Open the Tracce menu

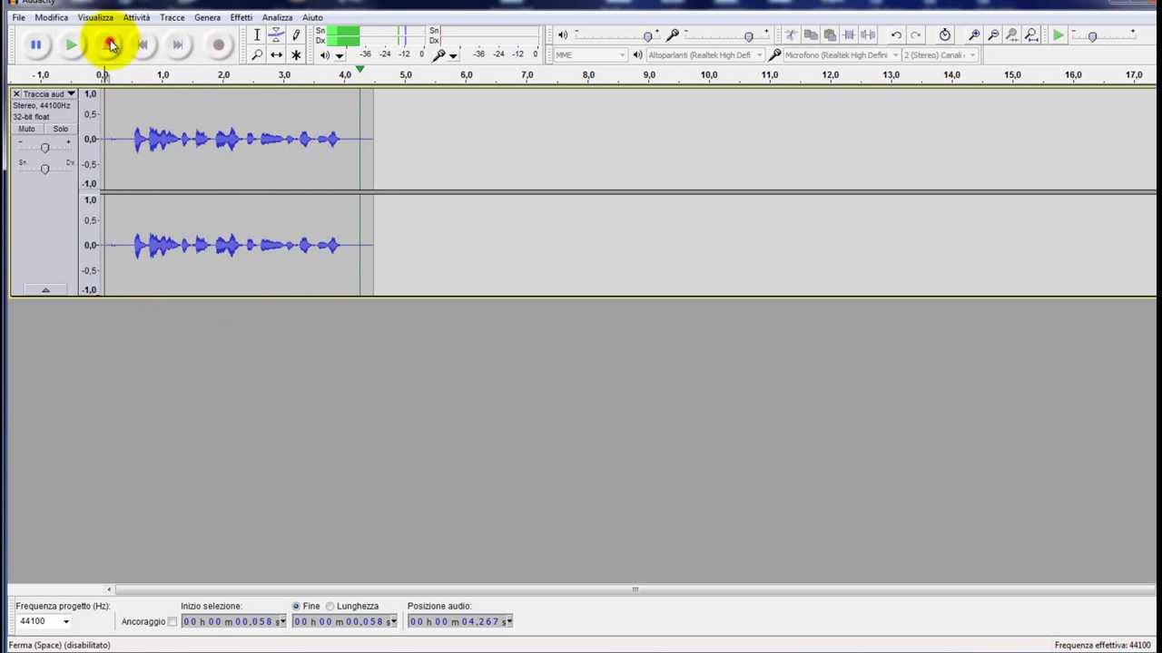click(172, 17)
